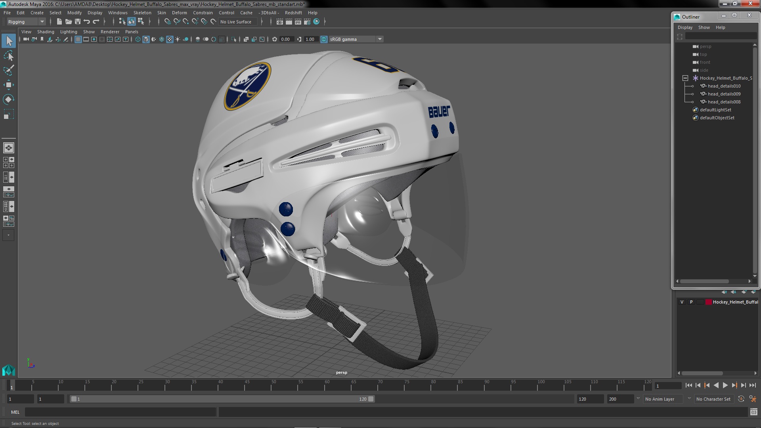
Task: Start IPR render of current frame
Action: 298,22
